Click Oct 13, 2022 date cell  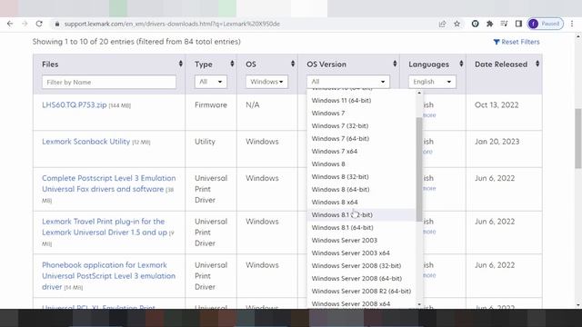tap(497, 105)
